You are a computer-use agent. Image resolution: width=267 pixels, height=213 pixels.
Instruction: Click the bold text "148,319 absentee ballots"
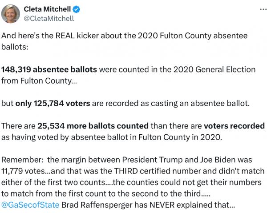tap(49, 70)
